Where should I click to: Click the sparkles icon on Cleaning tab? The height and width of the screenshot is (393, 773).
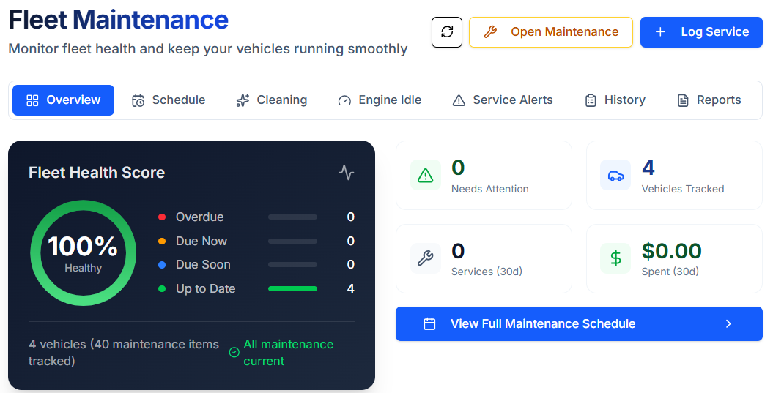(243, 100)
